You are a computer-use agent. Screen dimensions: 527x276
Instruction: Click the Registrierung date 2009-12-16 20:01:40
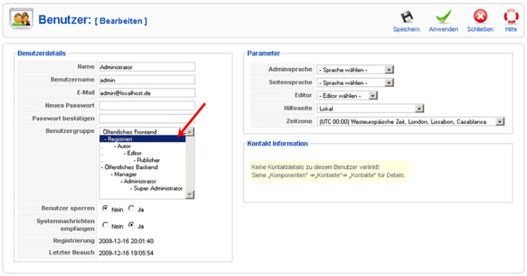click(x=126, y=241)
